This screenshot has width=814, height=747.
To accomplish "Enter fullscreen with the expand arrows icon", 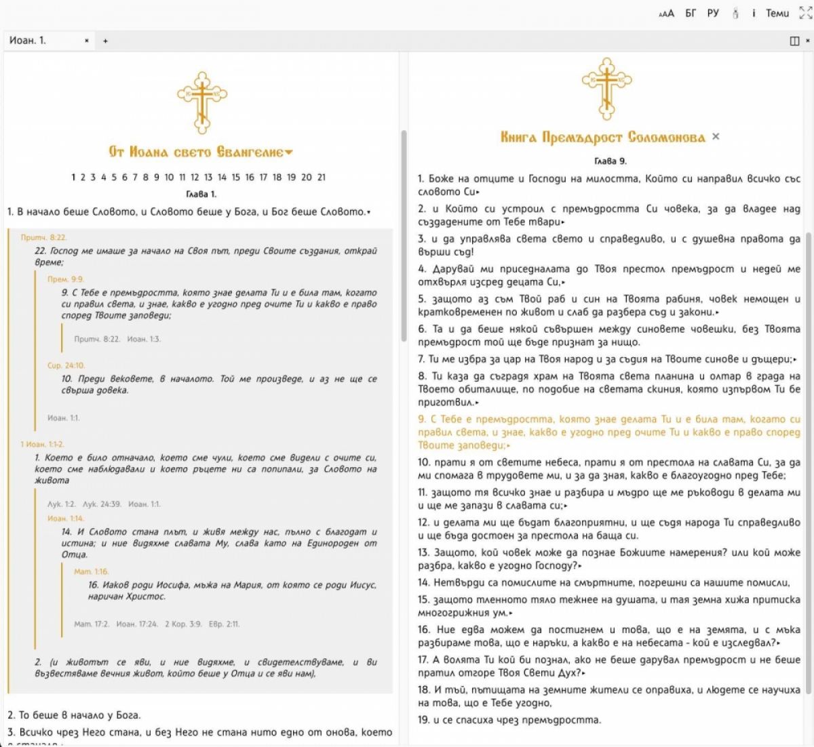I will coord(806,13).
